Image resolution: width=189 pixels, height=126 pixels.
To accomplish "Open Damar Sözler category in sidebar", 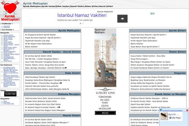I will pyautogui.click(x=8, y=39).
